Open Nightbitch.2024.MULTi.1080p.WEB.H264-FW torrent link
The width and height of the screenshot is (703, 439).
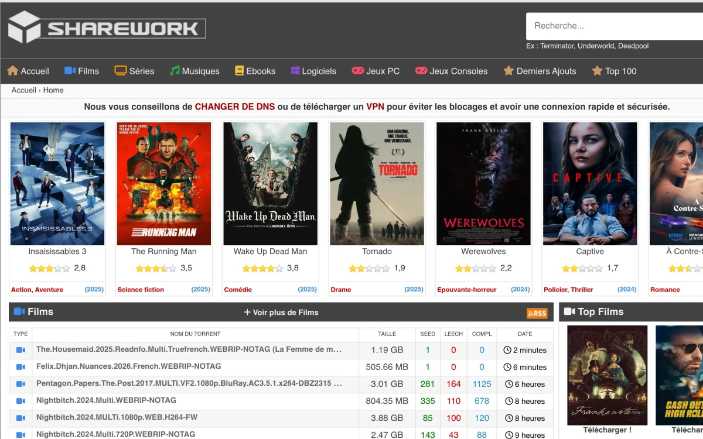pyautogui.click(x=117, y=417)
